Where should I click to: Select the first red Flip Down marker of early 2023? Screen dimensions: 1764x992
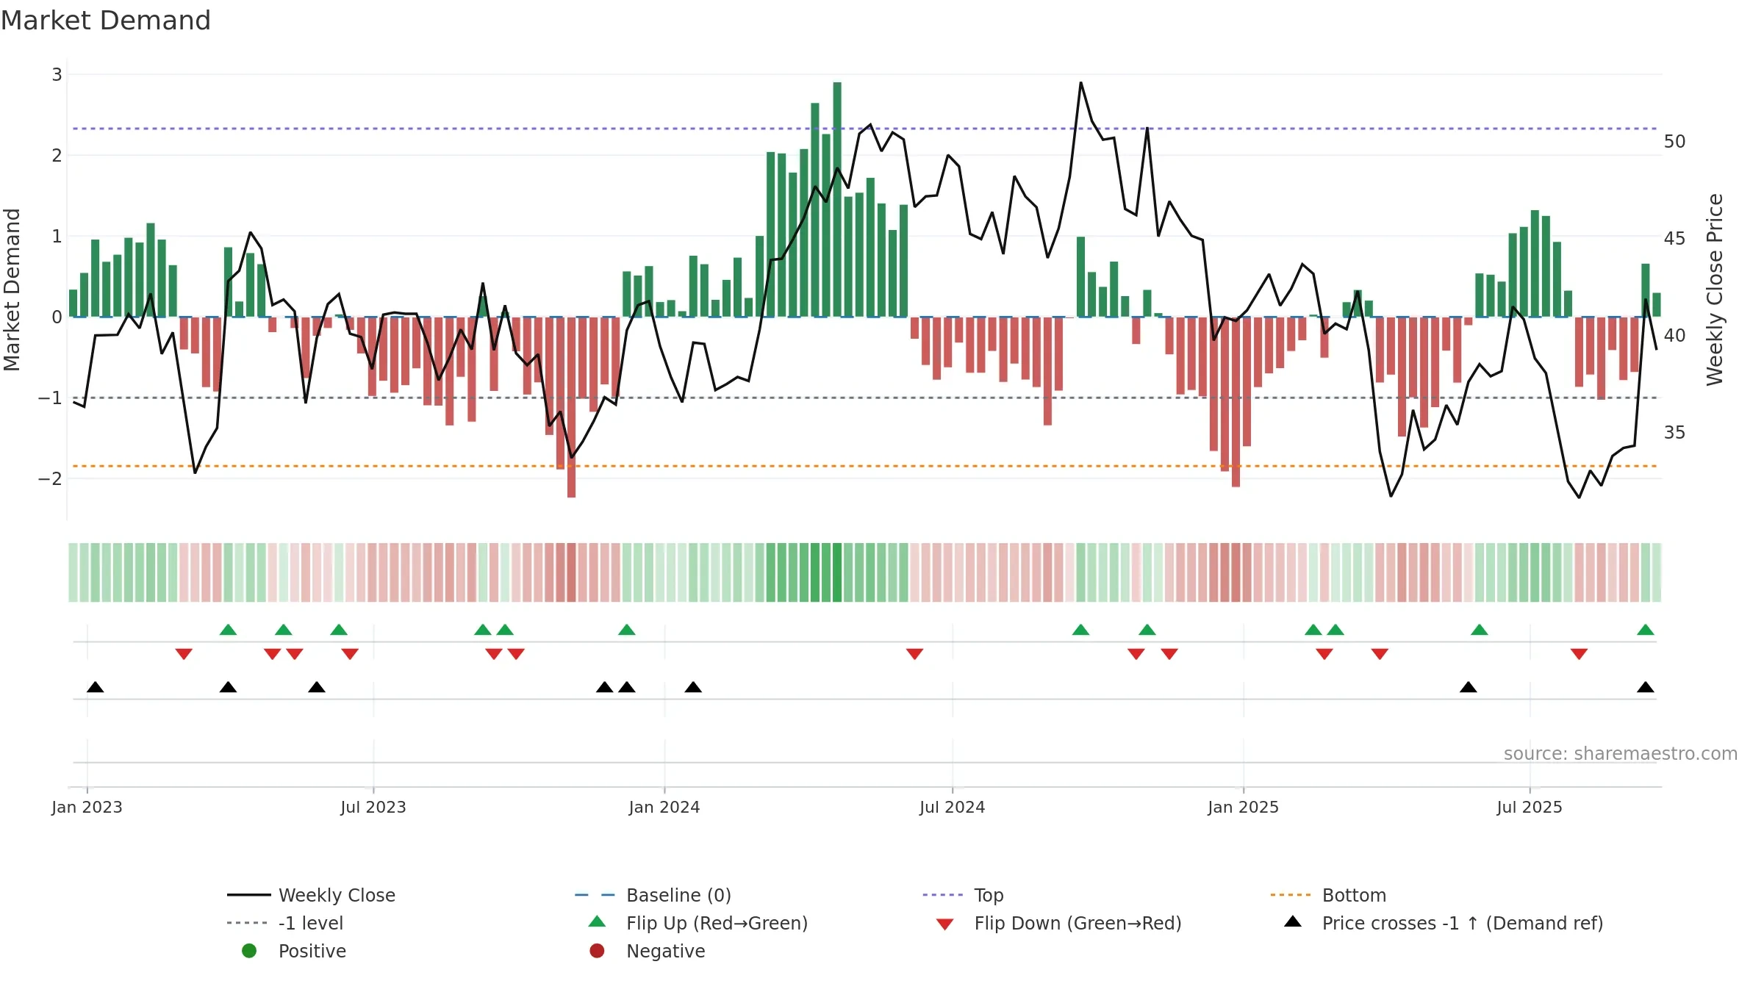184,654
